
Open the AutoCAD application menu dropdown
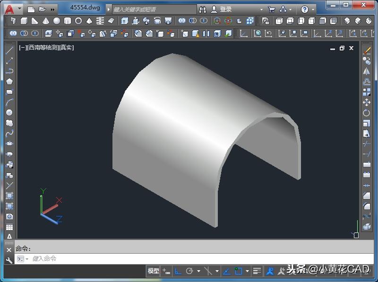(19, 9)
